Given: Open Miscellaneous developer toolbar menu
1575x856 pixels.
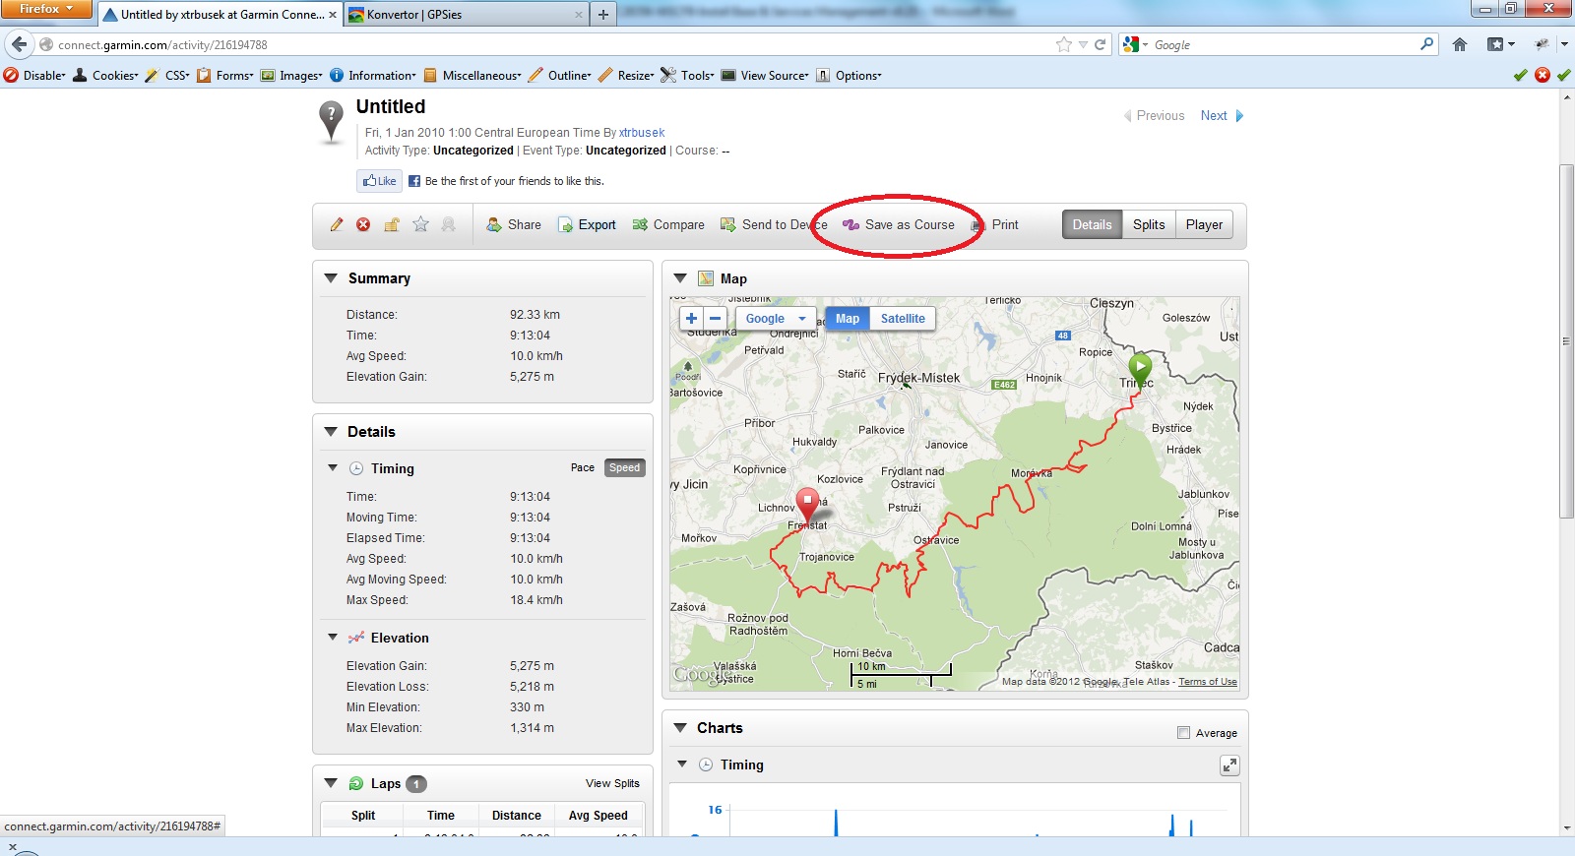Looking at the screenshot, I should coord(472,75).
